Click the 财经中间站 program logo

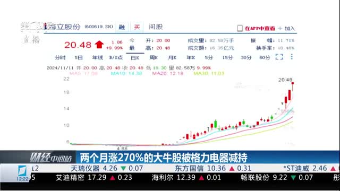tap(50, 158)
